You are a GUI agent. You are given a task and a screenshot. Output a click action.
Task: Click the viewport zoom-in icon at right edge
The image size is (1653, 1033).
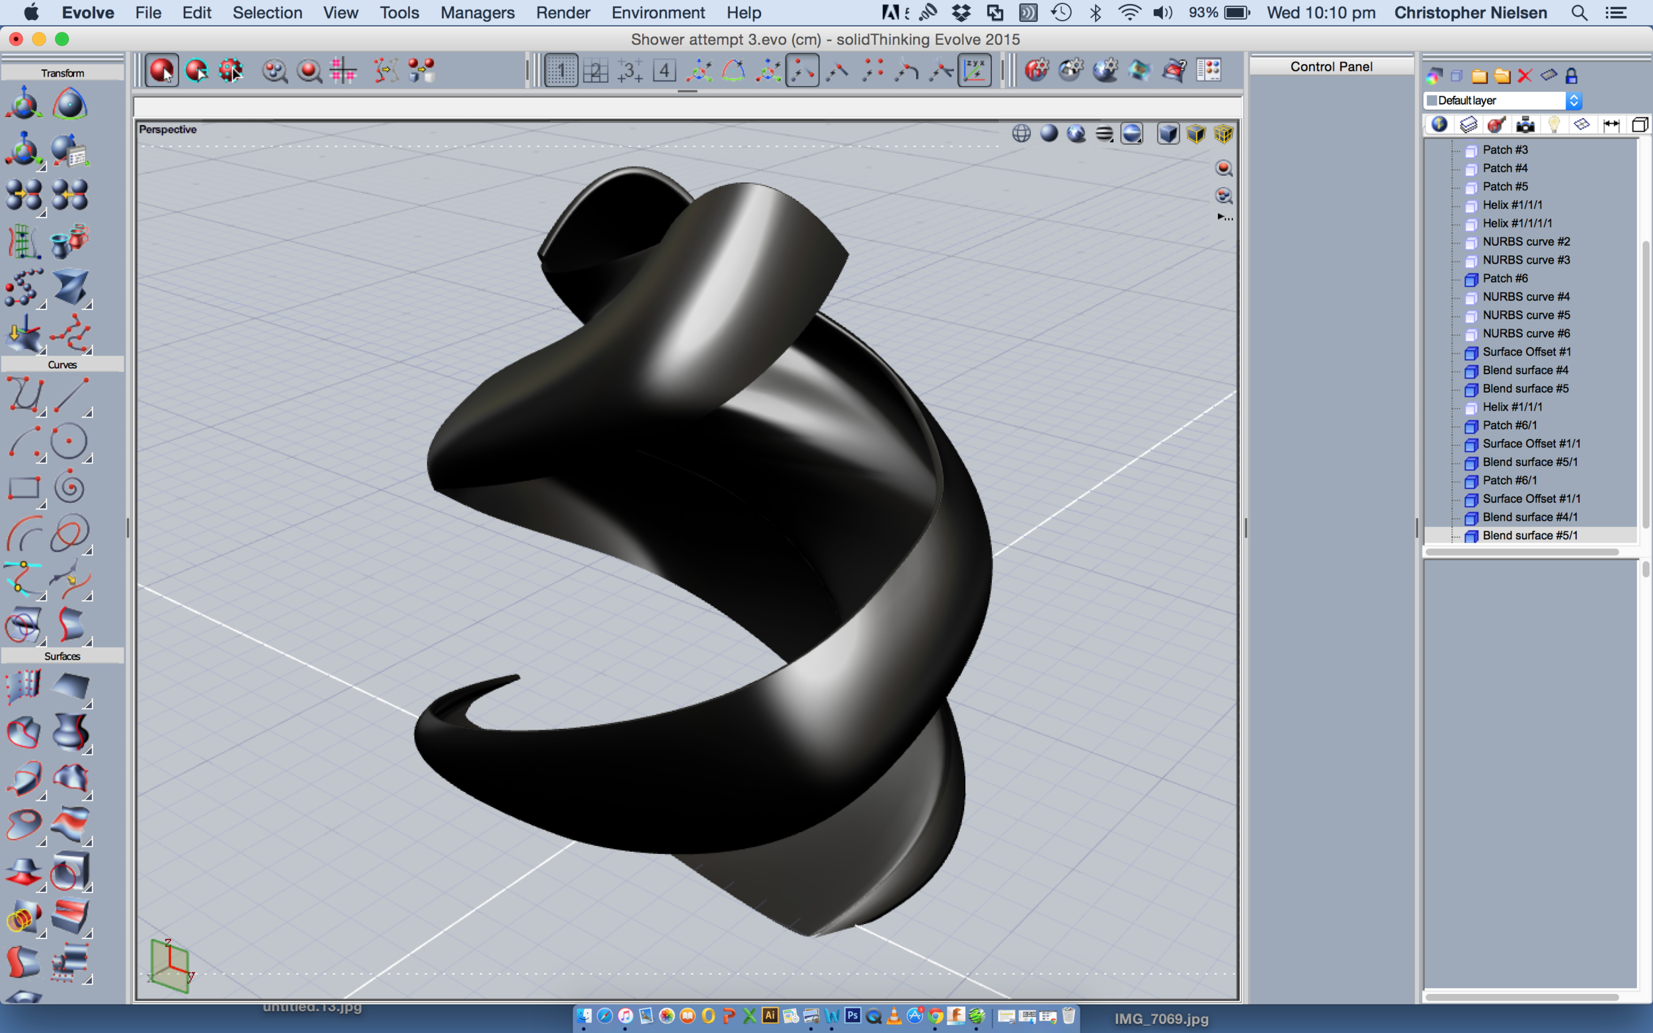pyautogui.click(x=1224, y=168)
